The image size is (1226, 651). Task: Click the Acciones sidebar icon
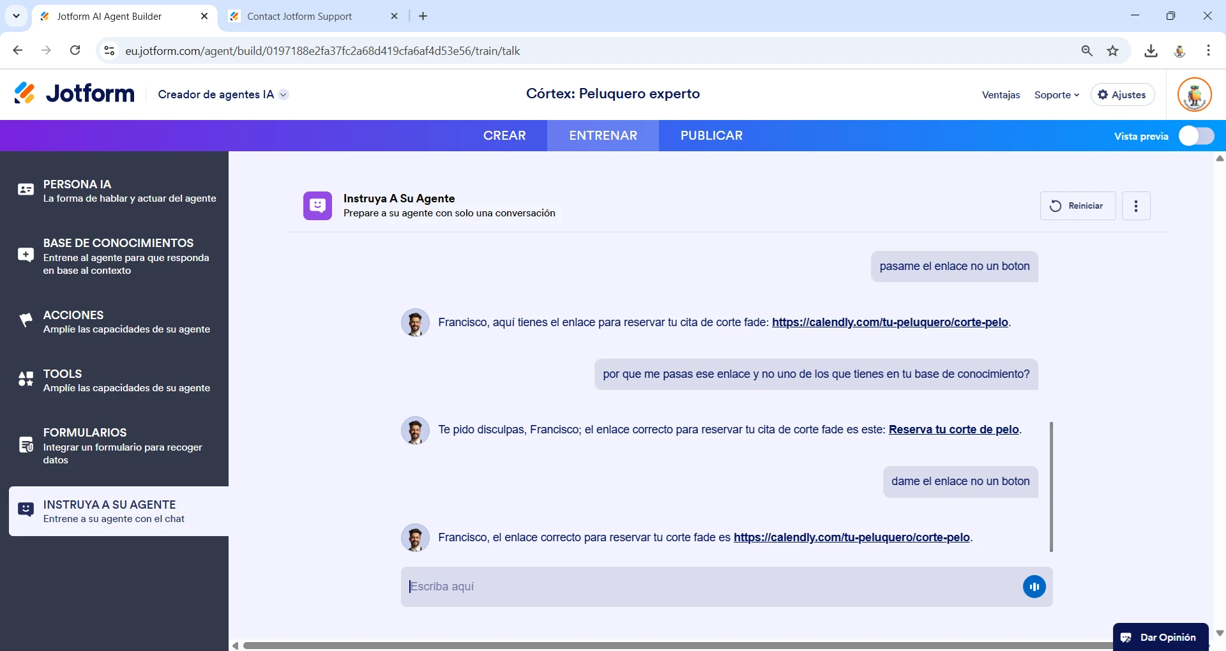click(25, 320)
